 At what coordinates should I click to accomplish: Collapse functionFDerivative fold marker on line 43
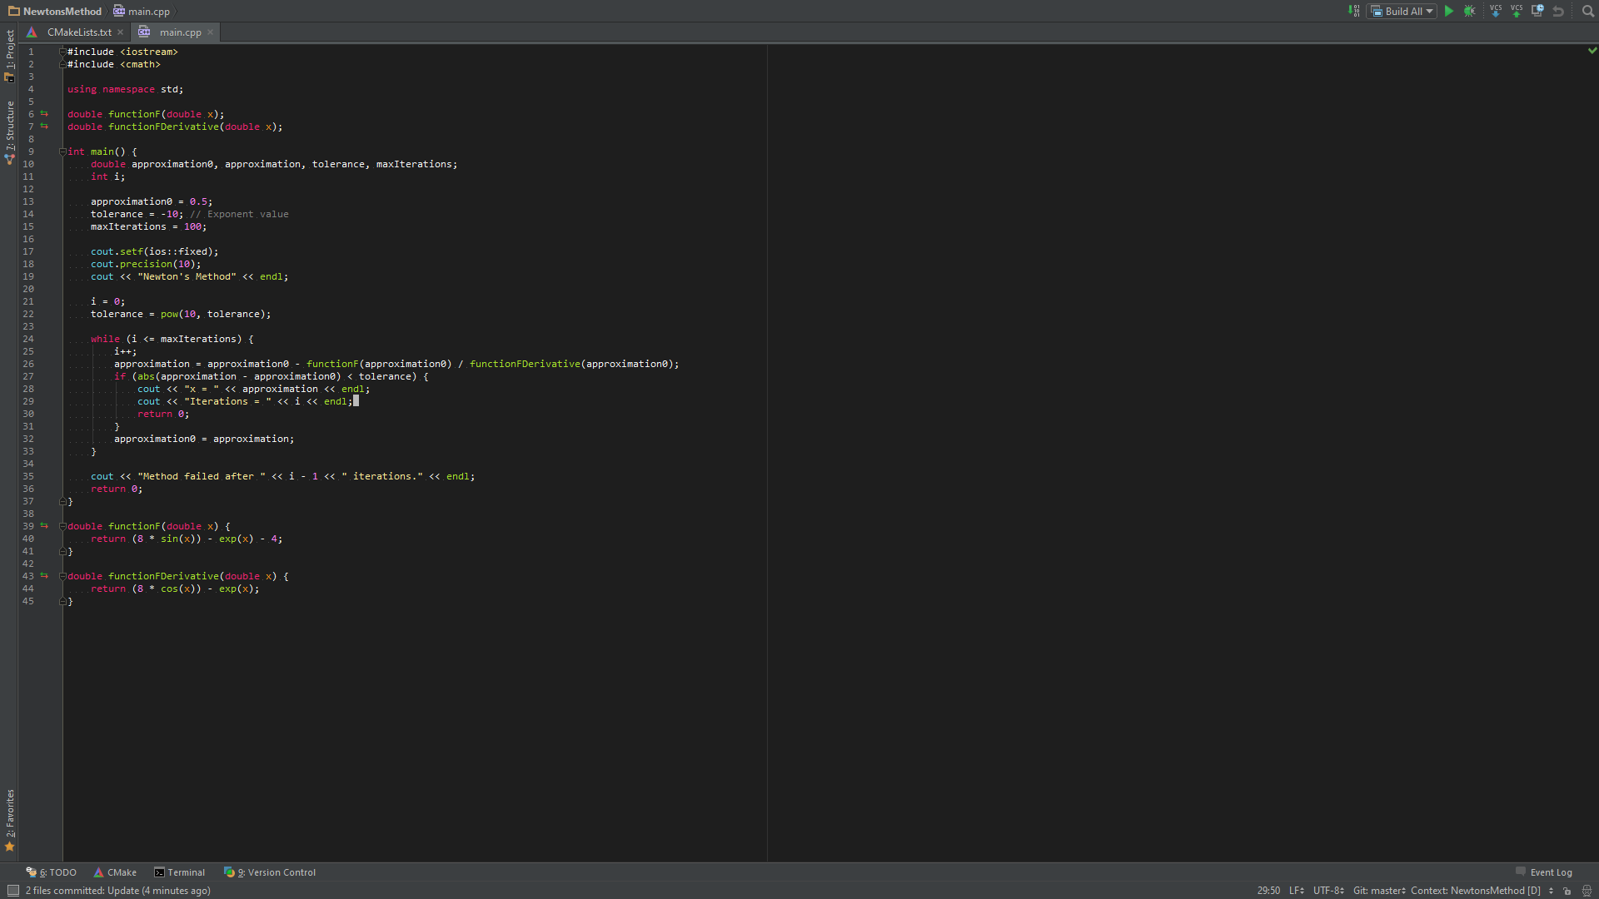click(x=62, y=576)
